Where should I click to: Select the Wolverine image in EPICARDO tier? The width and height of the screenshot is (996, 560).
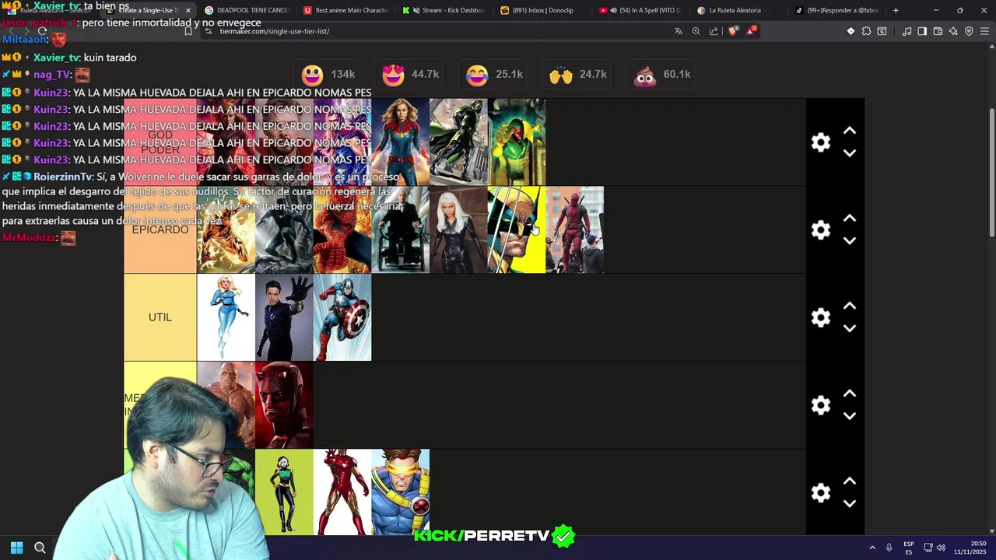(x=517, y=230)
